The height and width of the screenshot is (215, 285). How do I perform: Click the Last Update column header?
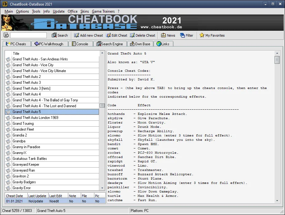(38, 196)
